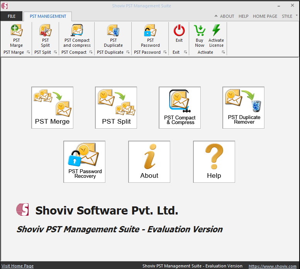
Task: Open the About info tile
Action: pyautogui.click(x=149, y=162)
